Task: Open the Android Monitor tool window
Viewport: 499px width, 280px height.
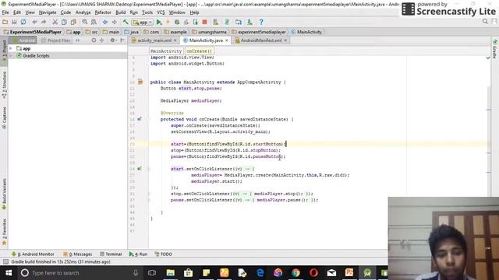Action: [33, 254]
